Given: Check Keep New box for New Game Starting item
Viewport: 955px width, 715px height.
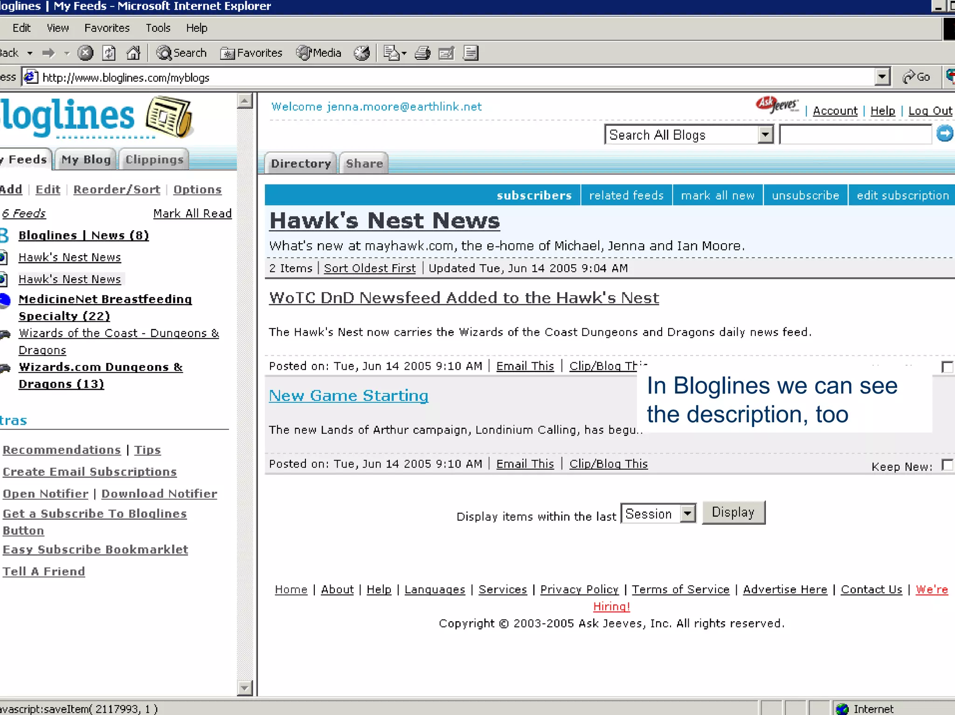Looking at the screenshot, I should 947,465.
